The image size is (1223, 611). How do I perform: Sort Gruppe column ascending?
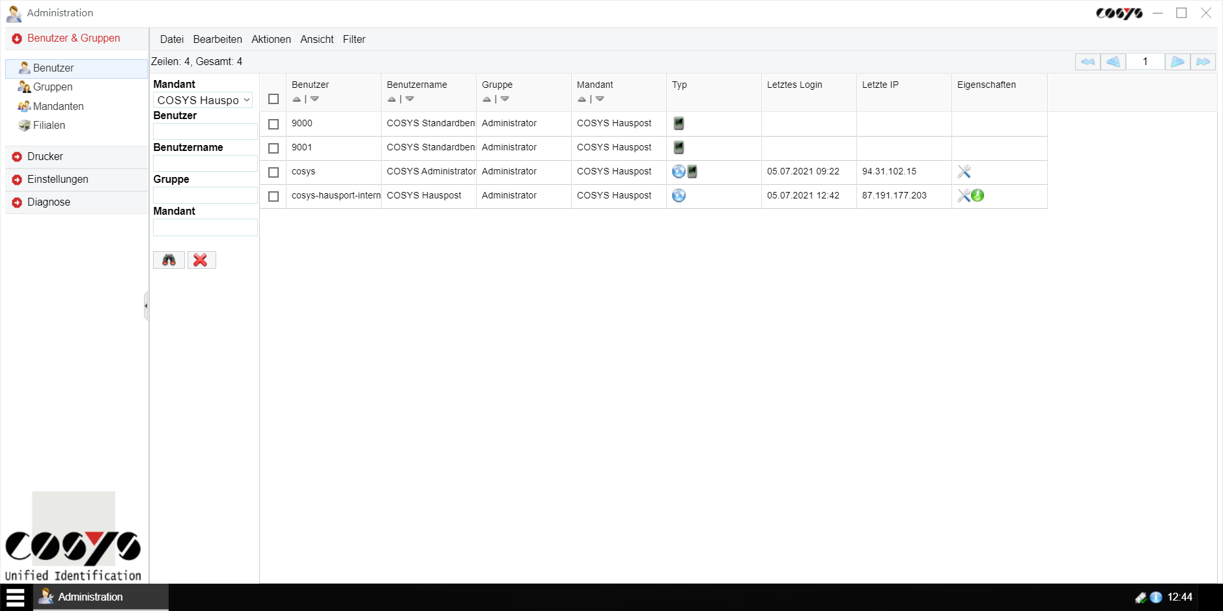487,100
